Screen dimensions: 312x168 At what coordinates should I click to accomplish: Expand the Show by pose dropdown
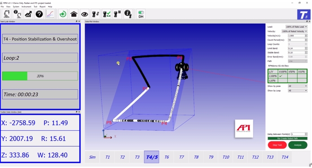point(298,86)
